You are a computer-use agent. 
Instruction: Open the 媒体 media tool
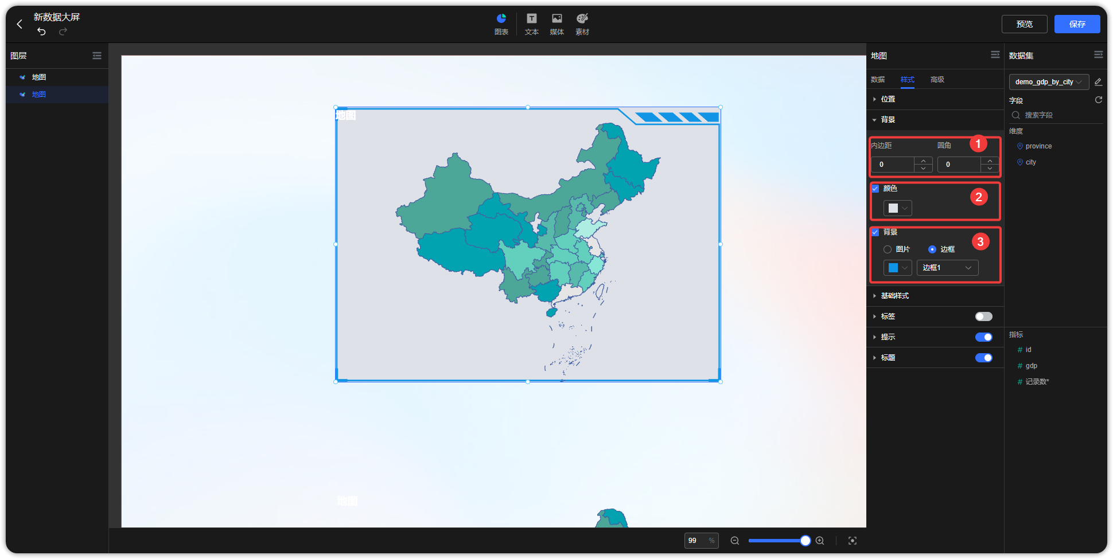pyautogui.click(x=557, y=24)
